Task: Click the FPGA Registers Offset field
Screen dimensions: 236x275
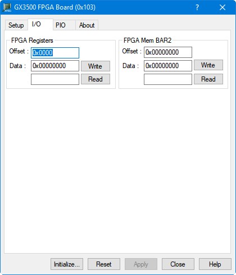Action: 55,53
